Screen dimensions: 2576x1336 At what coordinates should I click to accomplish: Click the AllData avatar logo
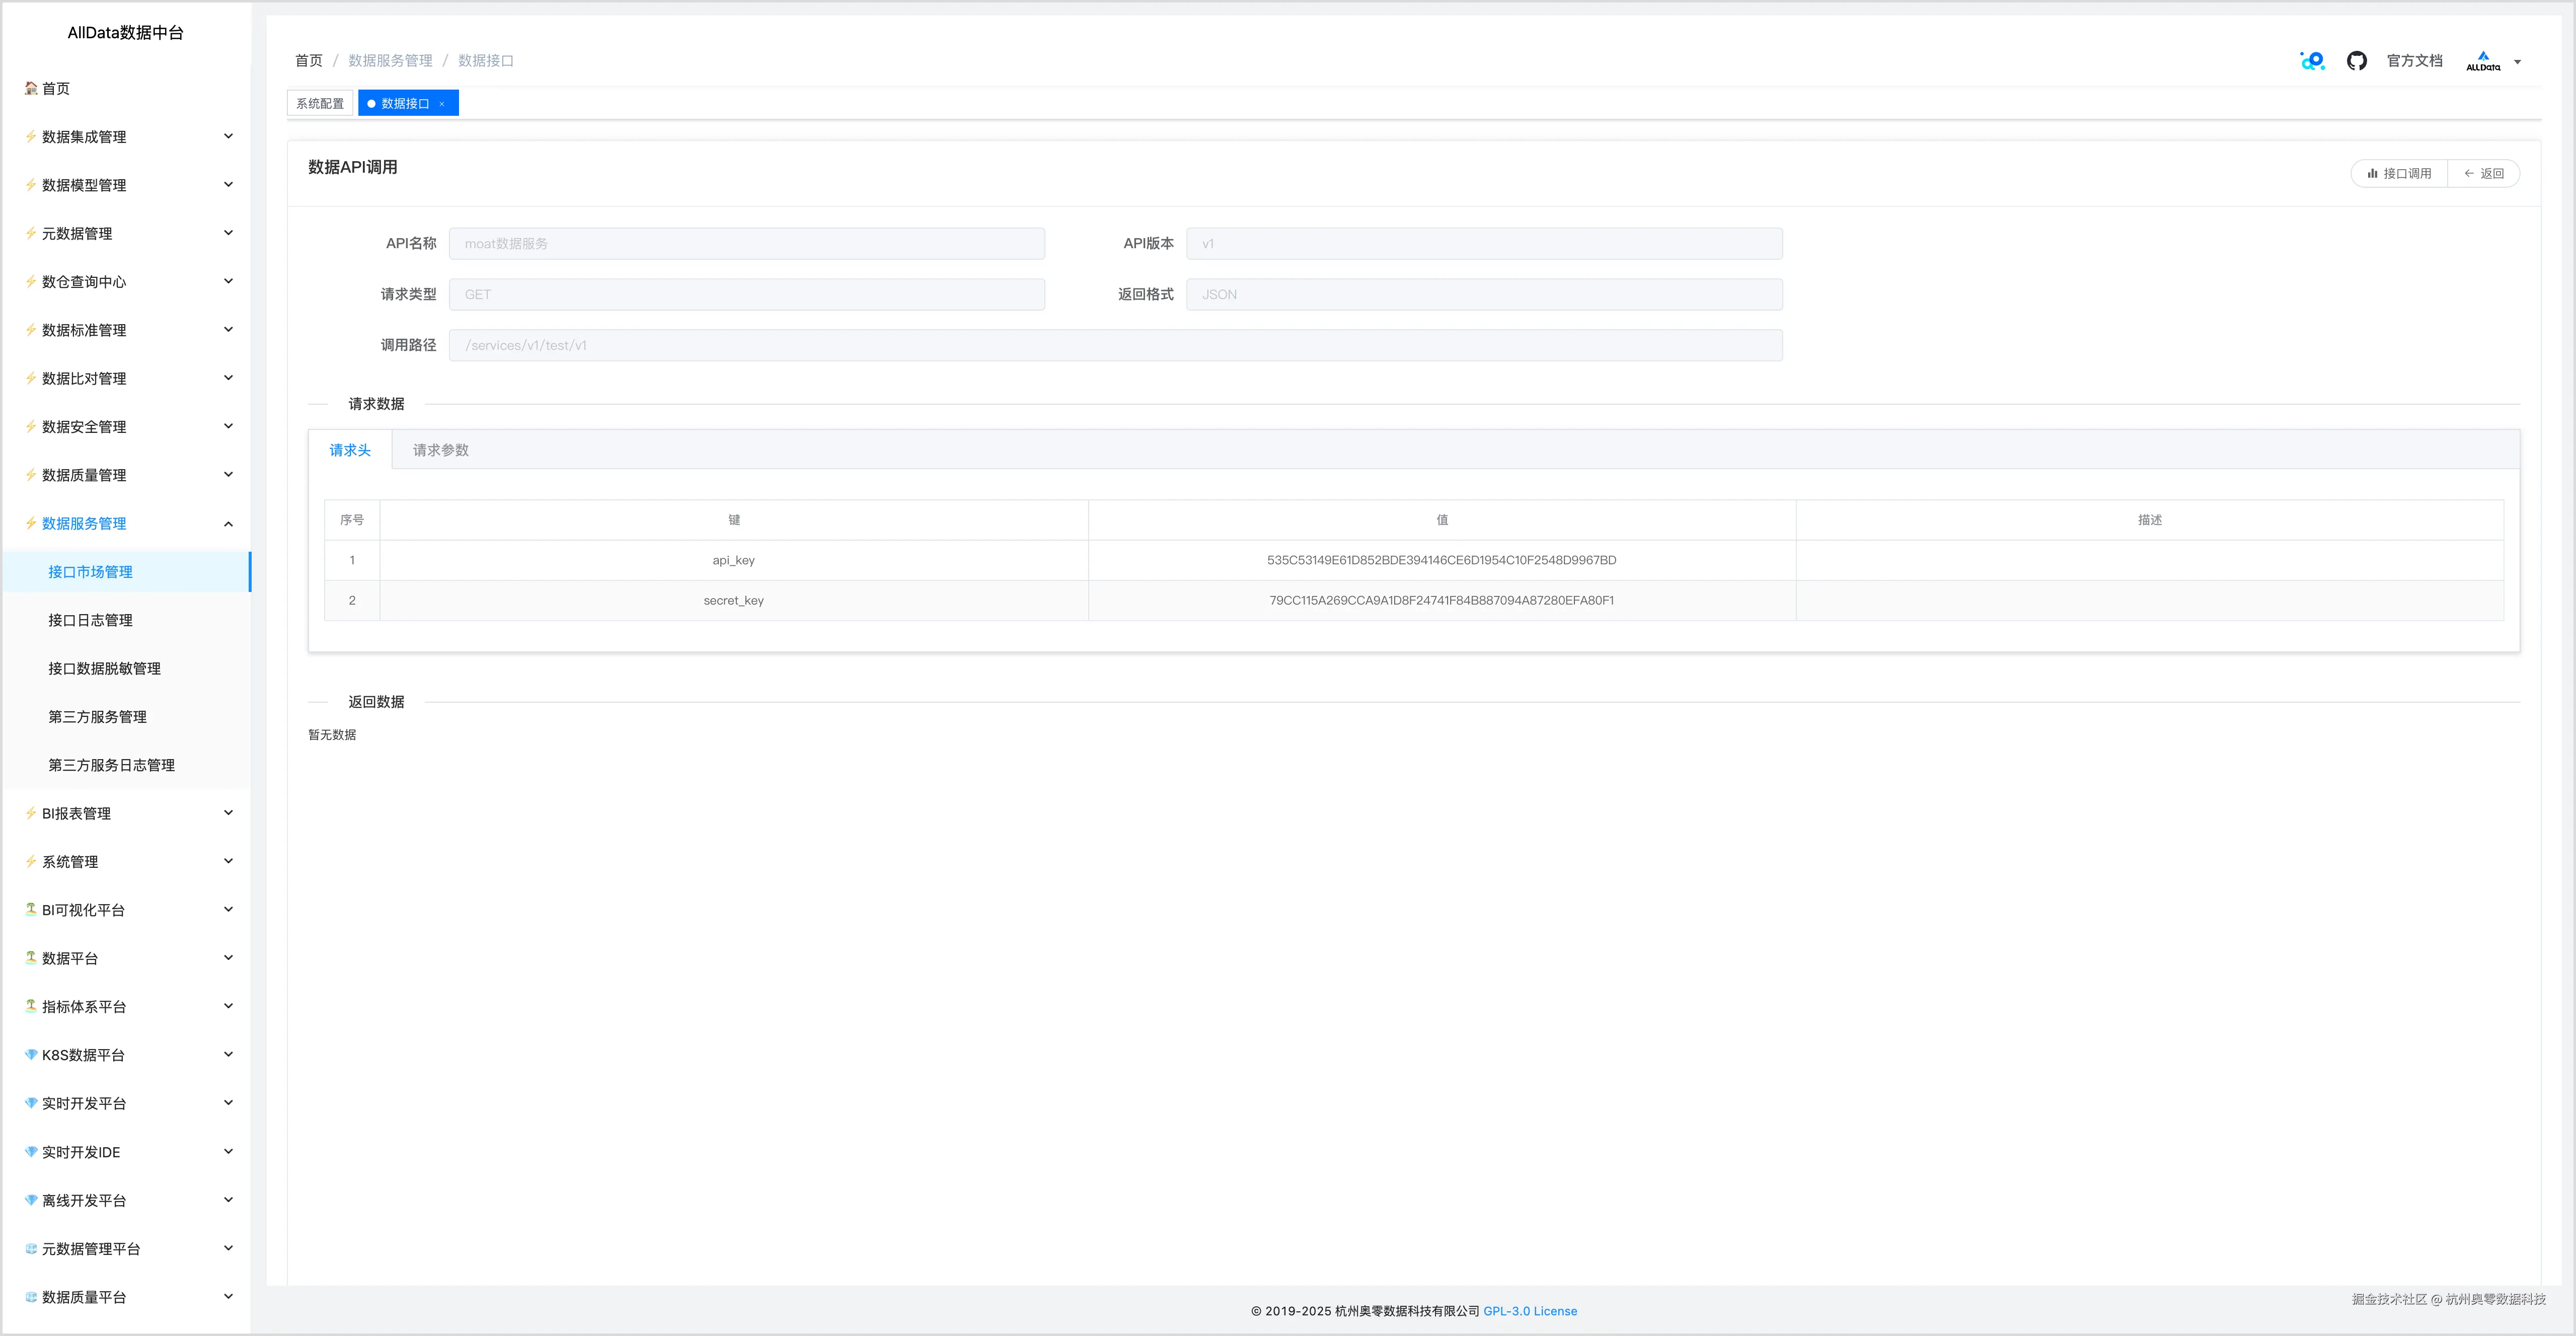(x=2482, y=61)
